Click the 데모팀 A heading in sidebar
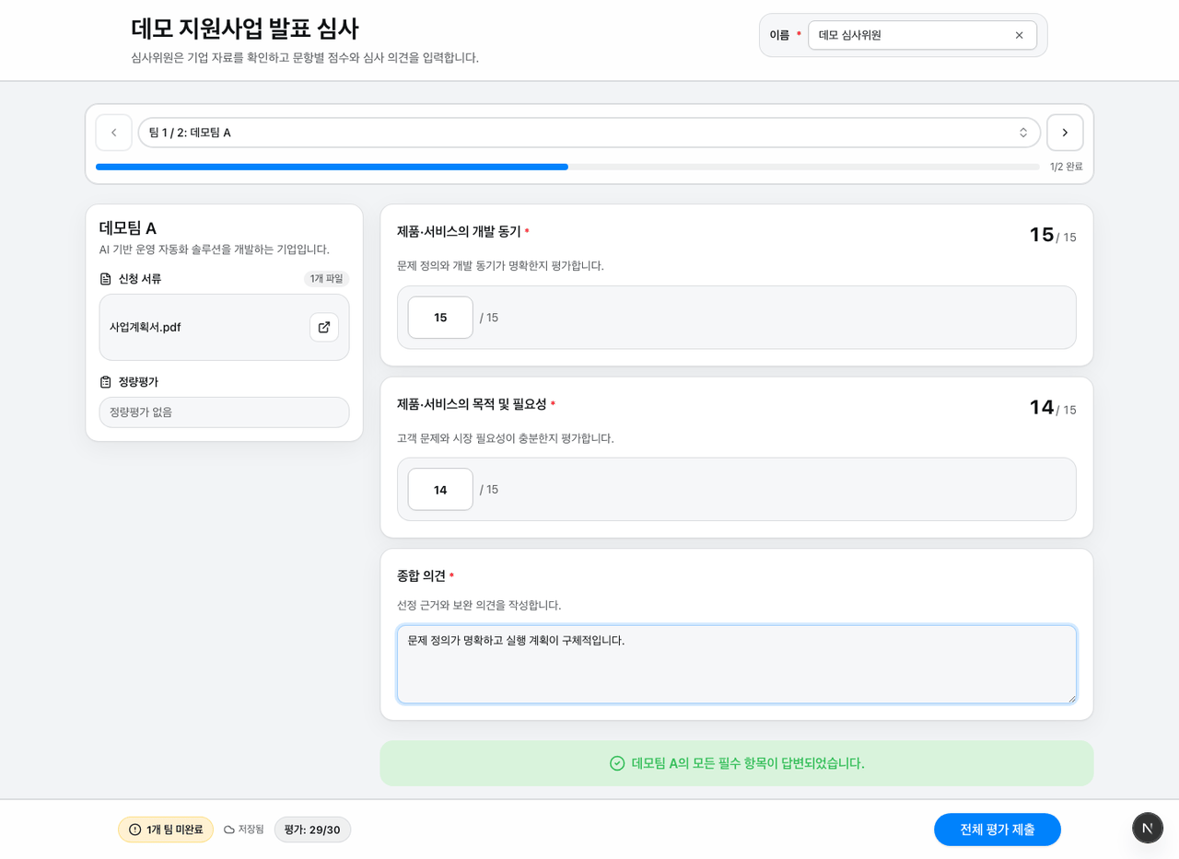1179x859 pixels. point(128,228)
